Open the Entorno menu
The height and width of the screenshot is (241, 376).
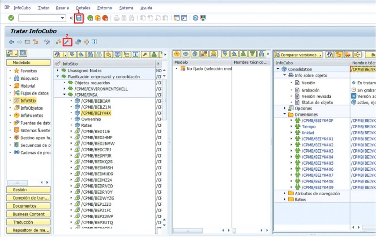(x=105, y=8)
